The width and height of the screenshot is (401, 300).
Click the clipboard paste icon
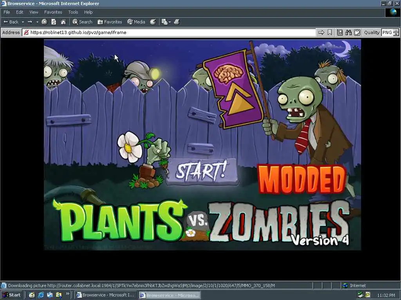pyautogui.click(x=357, y=32)
